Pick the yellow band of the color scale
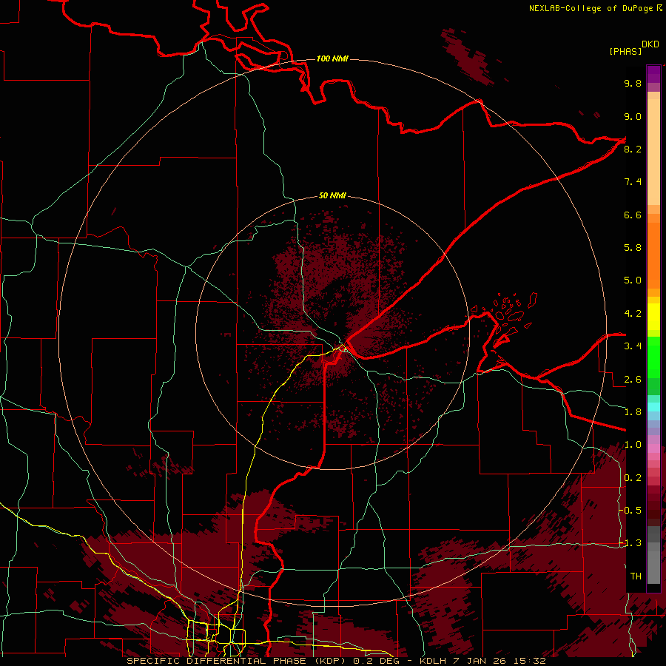Viewport: 666px width, 666px height. [653, 317]
